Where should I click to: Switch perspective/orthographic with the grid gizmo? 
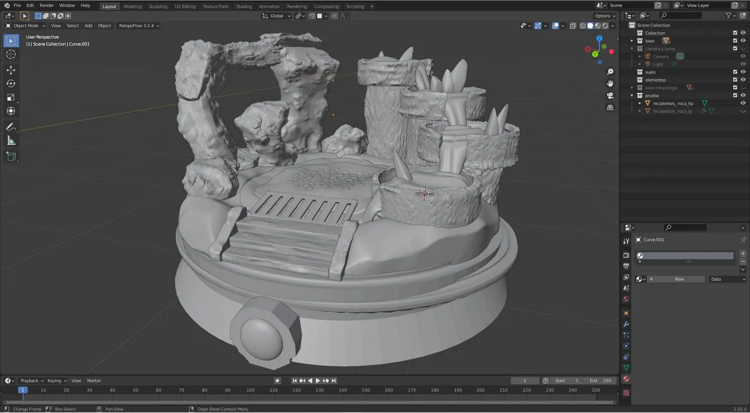(x=610, y=108)
